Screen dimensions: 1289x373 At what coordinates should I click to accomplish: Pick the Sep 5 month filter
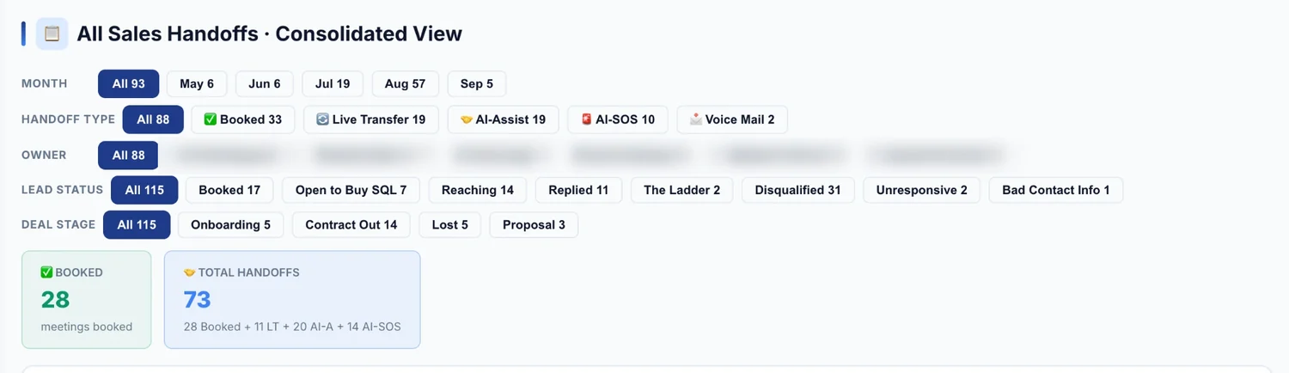[x=477, y=84]
